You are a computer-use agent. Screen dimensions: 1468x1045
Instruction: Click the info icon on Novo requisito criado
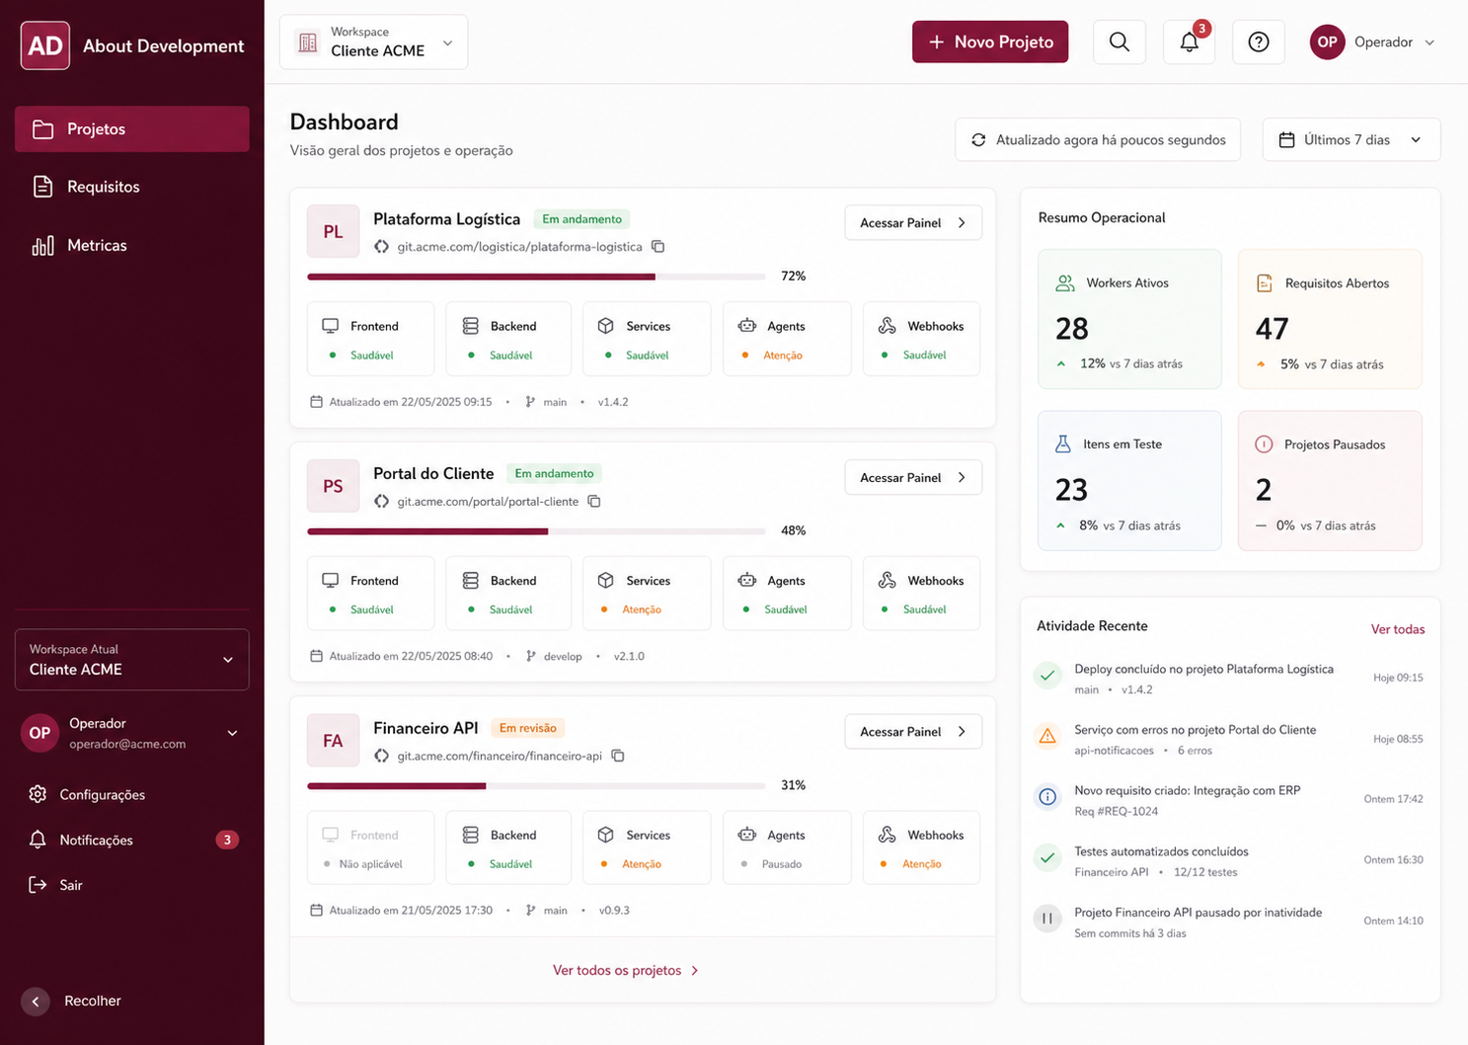(1047, 797)
